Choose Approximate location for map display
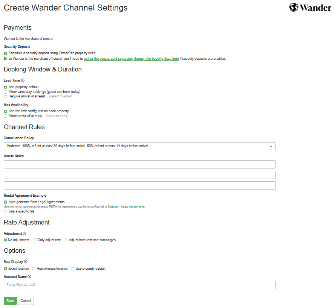Viewport: 335px width, 308px height. (33, 269)
